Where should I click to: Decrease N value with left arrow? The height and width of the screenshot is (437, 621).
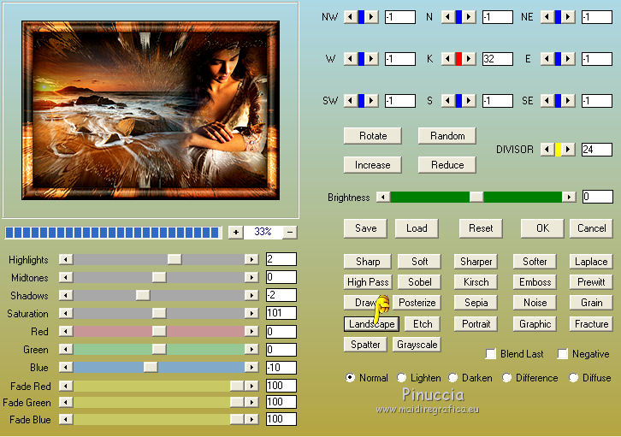tap(448, 17)
